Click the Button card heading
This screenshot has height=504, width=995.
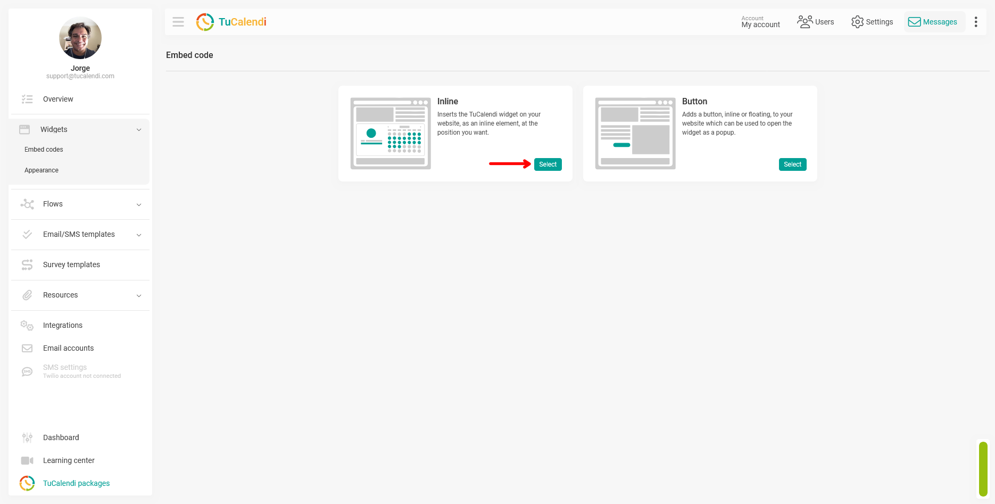pos(694,101)
